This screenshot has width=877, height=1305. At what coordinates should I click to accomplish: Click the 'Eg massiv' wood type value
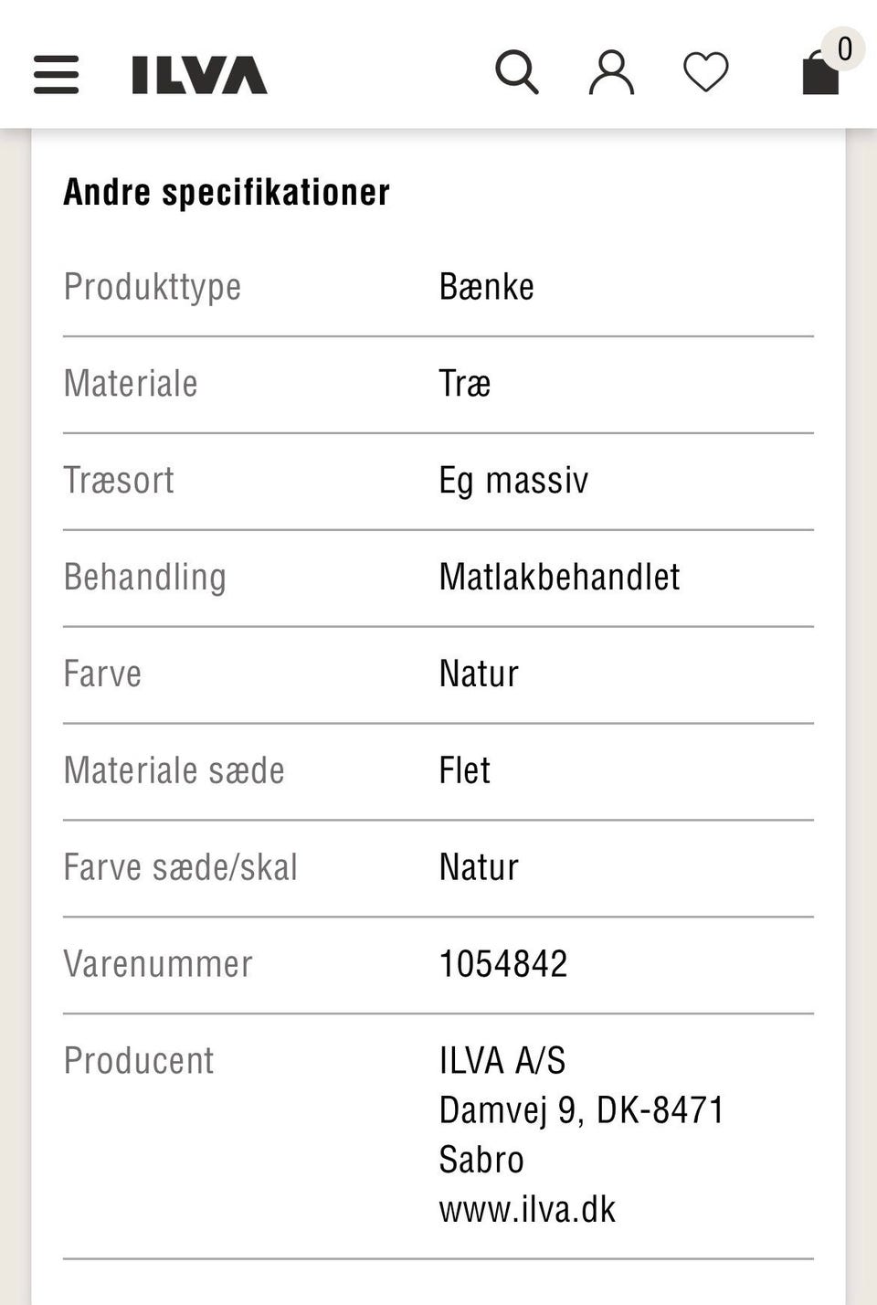(x=513, y=481)
